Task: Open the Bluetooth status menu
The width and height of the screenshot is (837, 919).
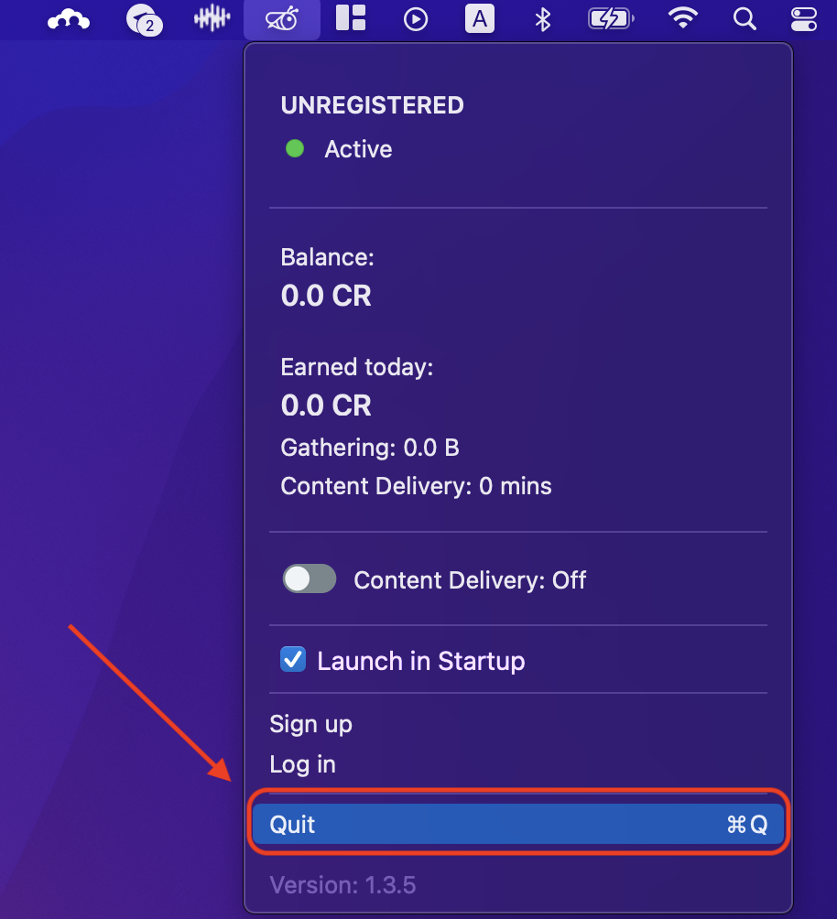Action: coord(543,19)
